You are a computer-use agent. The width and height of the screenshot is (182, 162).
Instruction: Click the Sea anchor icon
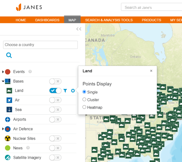tap(9, 110)
